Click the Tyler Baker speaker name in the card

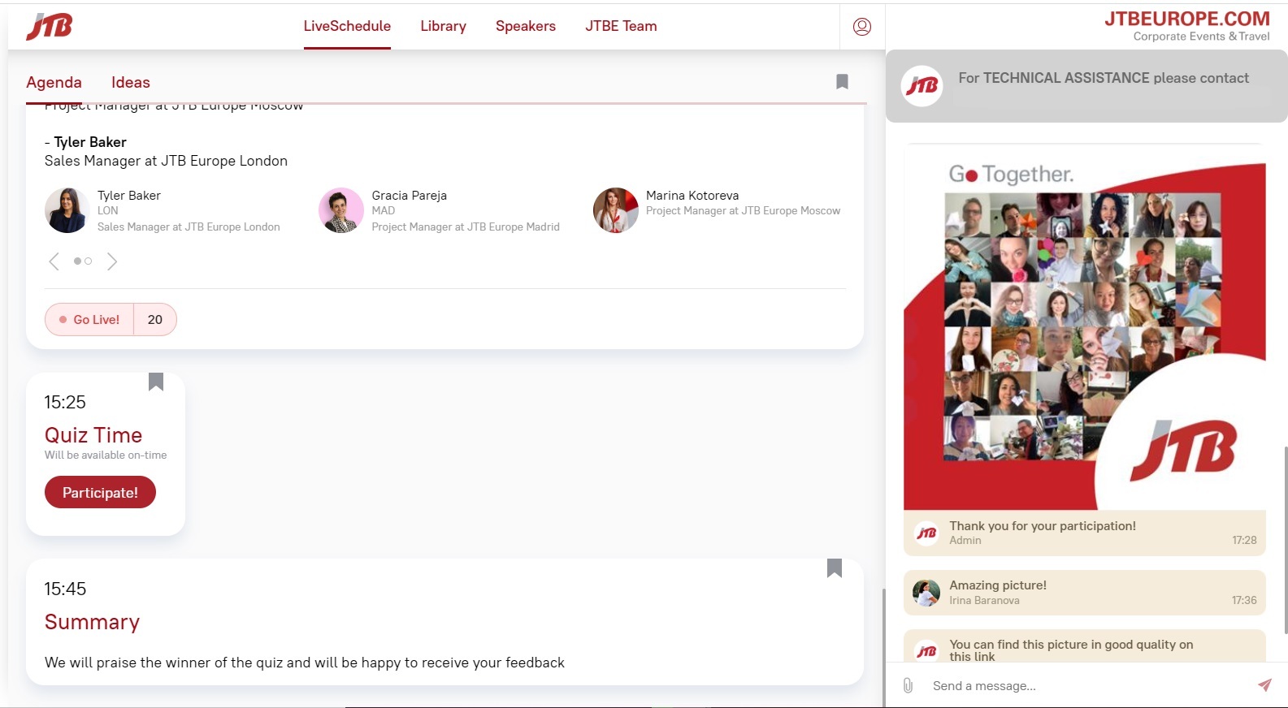pyautogui.click(x=129, y=196)
